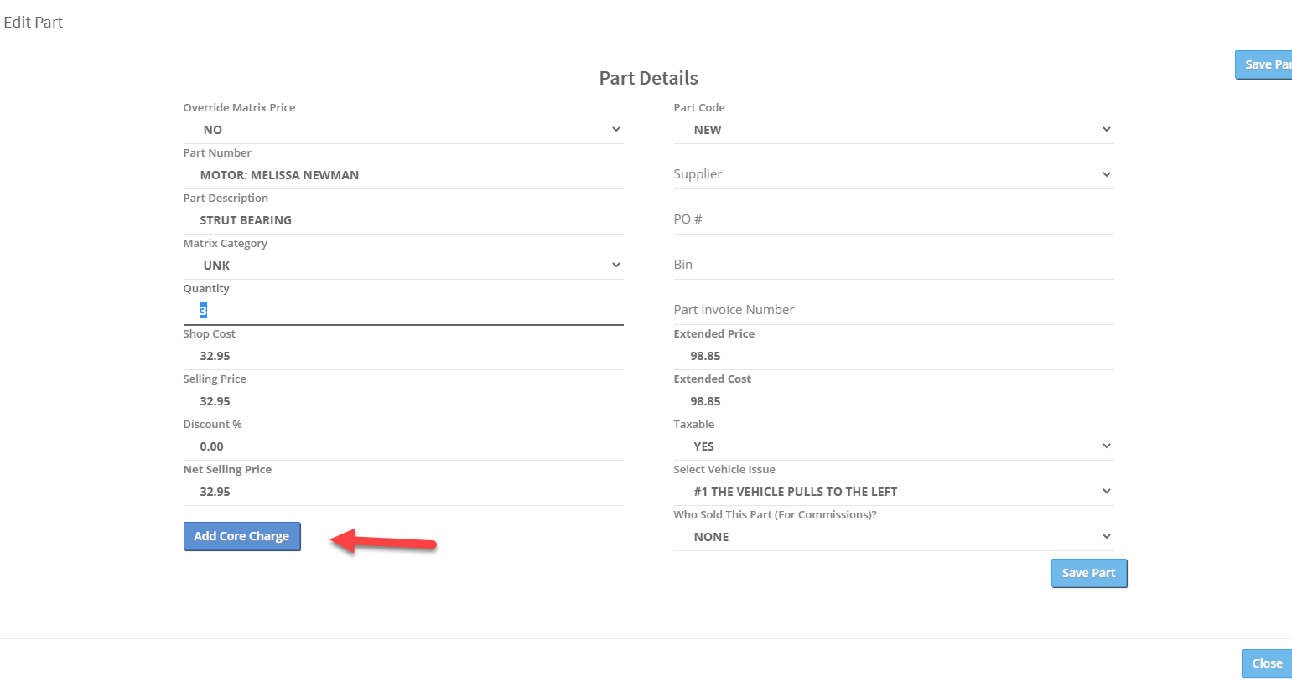Click the Add Core Charge button
The width and height of the screenshot is (1292, 686).
pyautogui.click(x=241, y=536)
